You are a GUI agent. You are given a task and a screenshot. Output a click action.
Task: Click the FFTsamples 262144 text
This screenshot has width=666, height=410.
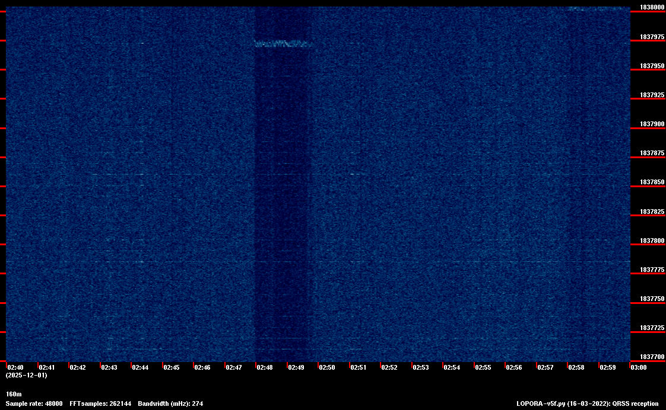[100, 403]
